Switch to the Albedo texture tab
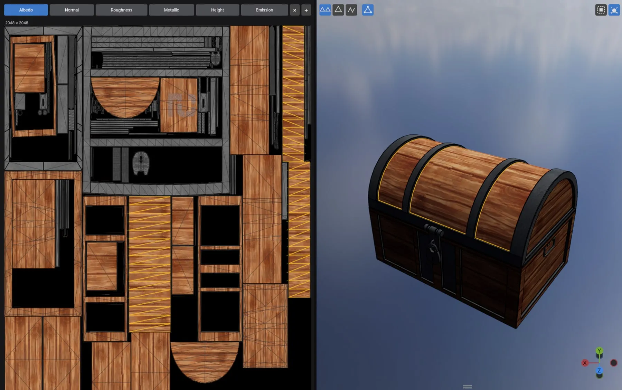The width and height of the screenshot is (622, 390). (26, 10)
